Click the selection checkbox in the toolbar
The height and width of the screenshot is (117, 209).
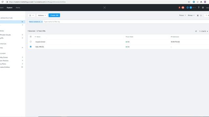click(x=30, y=15)
